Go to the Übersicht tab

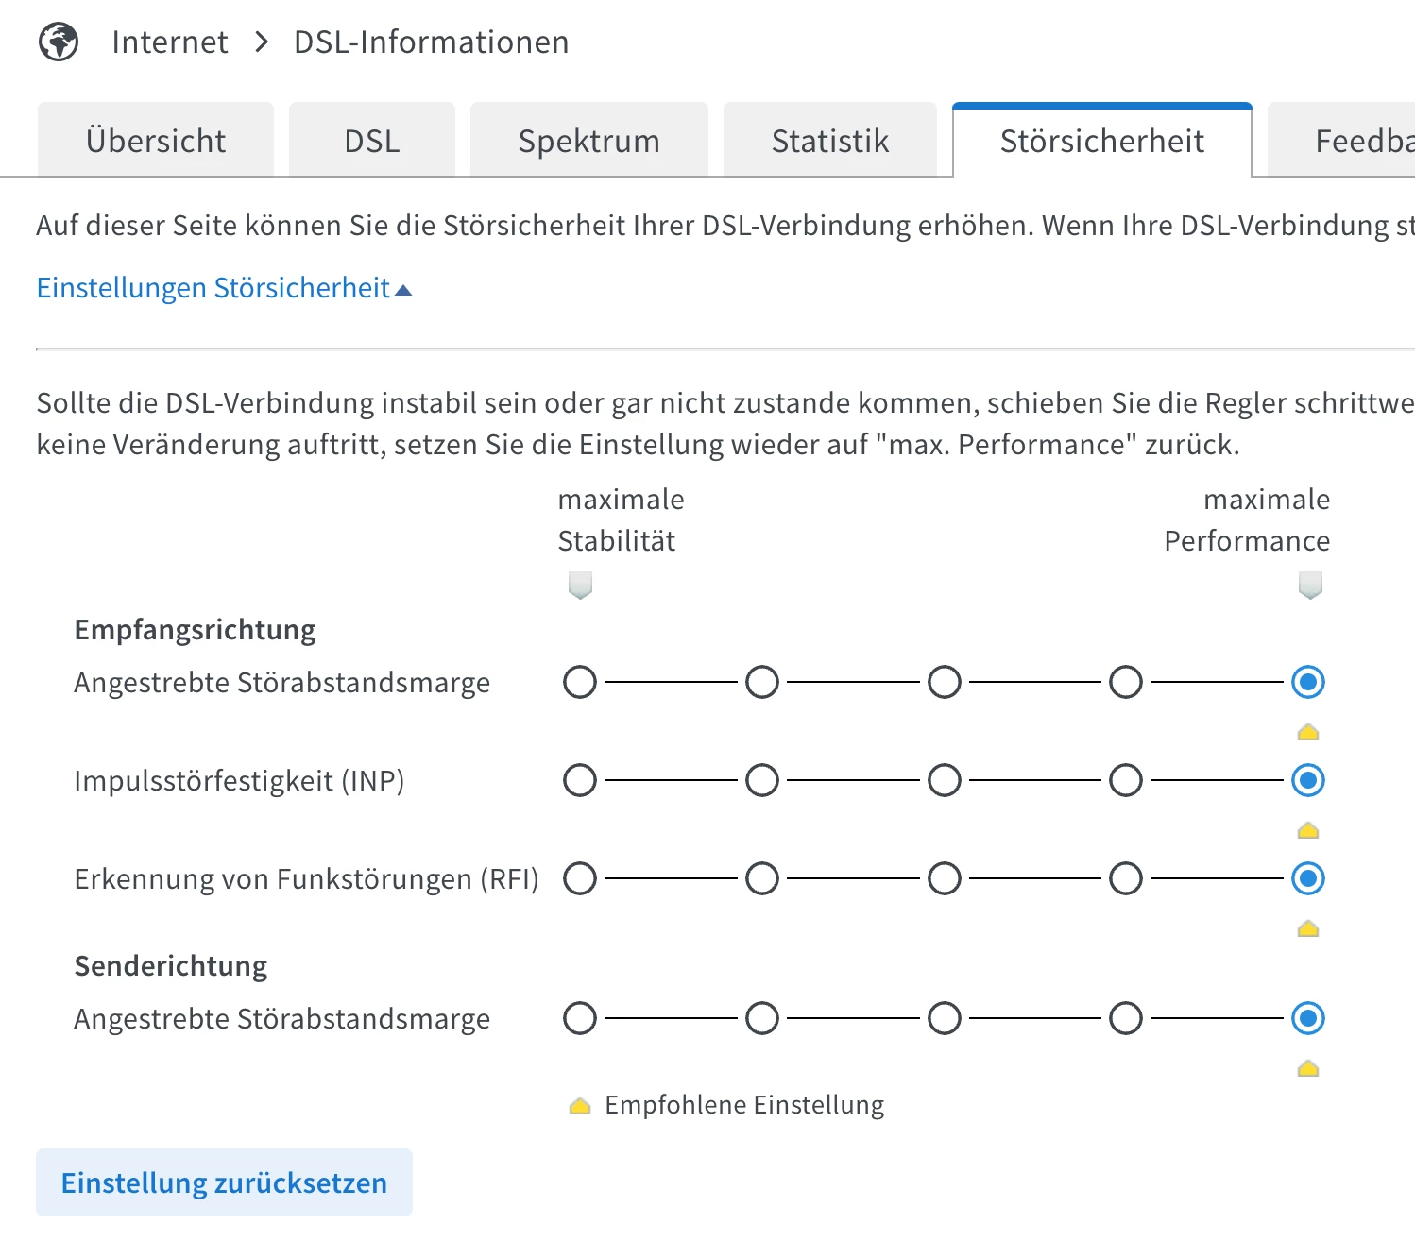click(156, 142)
